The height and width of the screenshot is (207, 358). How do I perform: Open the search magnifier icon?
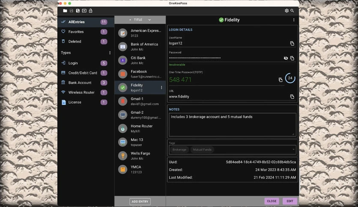(x=292, y=11)
